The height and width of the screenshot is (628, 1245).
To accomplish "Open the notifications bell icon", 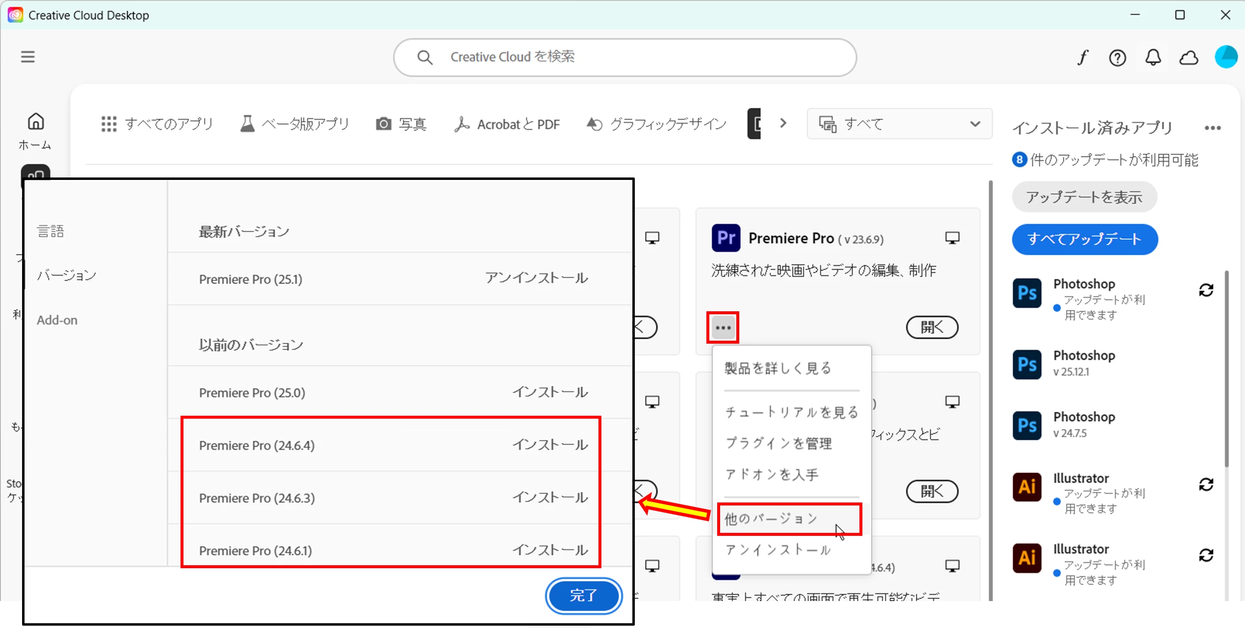I will click(x=1153, y=58).
